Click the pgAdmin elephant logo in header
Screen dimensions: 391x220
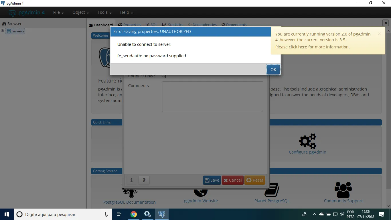12,13
